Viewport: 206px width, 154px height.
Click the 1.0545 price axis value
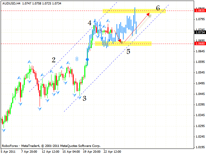click(200, 73)
